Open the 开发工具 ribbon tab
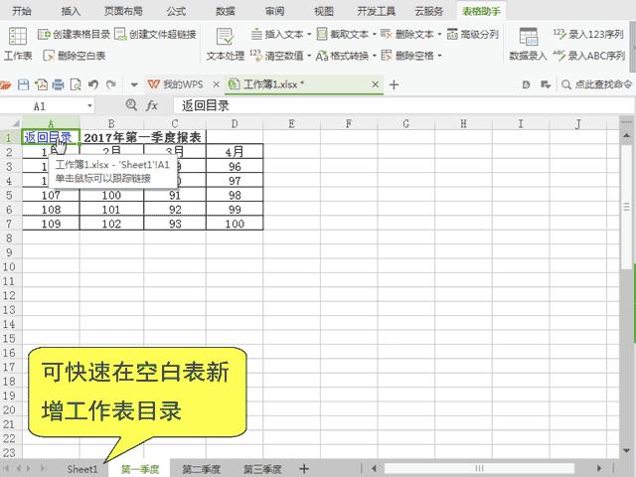 tap(376, 11)
